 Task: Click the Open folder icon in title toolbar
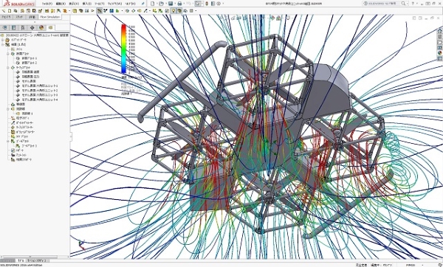(x=161, y=4)
